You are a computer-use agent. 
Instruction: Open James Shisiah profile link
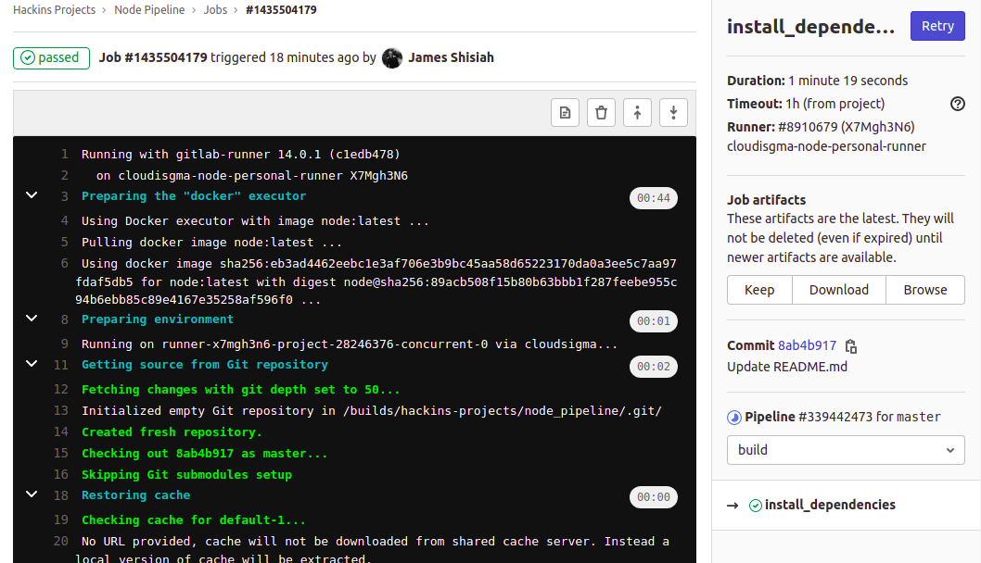click(x=451, y=57)
